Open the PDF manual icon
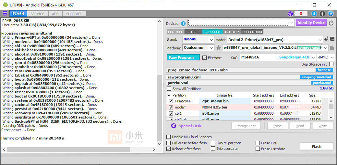The width and height of the screenshot is (337, 165). [x=332, y=39]
